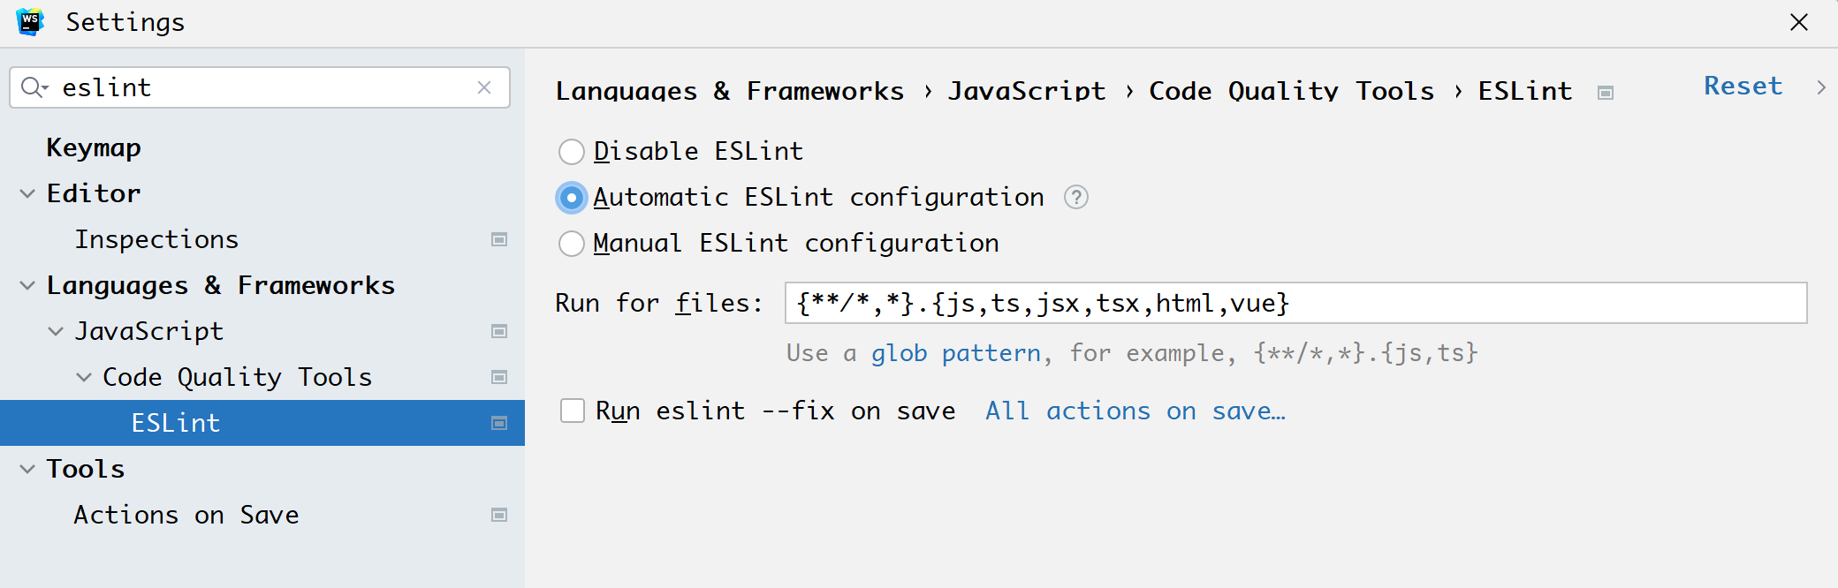The image size is (1838, 588).
Task: Click the project-level icon beside JavaScript item
Action: point(499,331)
